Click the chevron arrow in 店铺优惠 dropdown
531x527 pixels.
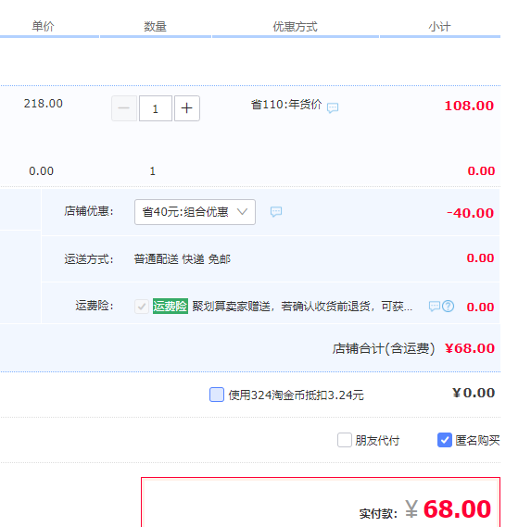(x=242, y=212)
